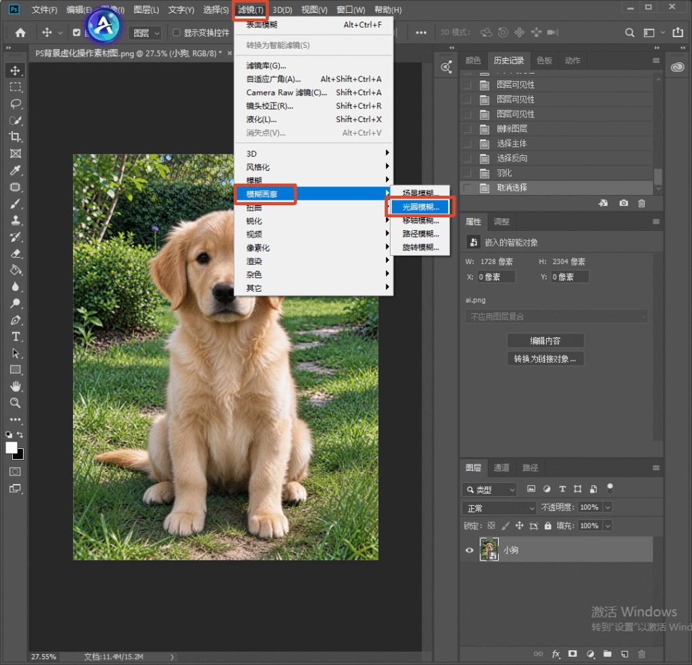Click the search icon in options bar
This screenshot has height=665, width=692.
[x=630, y=32]
